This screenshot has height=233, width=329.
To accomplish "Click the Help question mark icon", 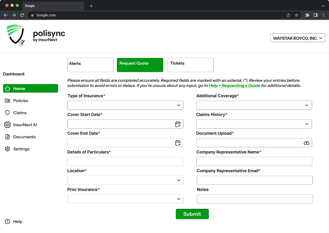I will pyautogui.click(x=7, y=221).
